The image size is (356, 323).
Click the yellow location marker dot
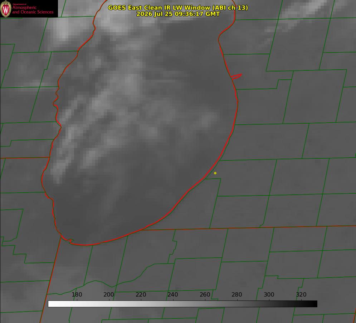[x=215, y=173]
